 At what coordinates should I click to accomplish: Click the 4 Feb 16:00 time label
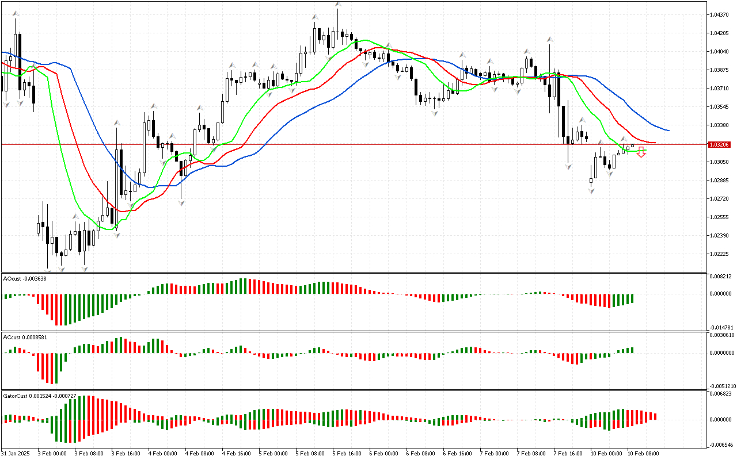click(235, 453)
